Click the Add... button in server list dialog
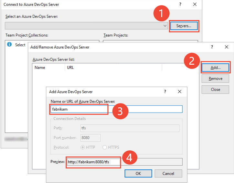 216,68
